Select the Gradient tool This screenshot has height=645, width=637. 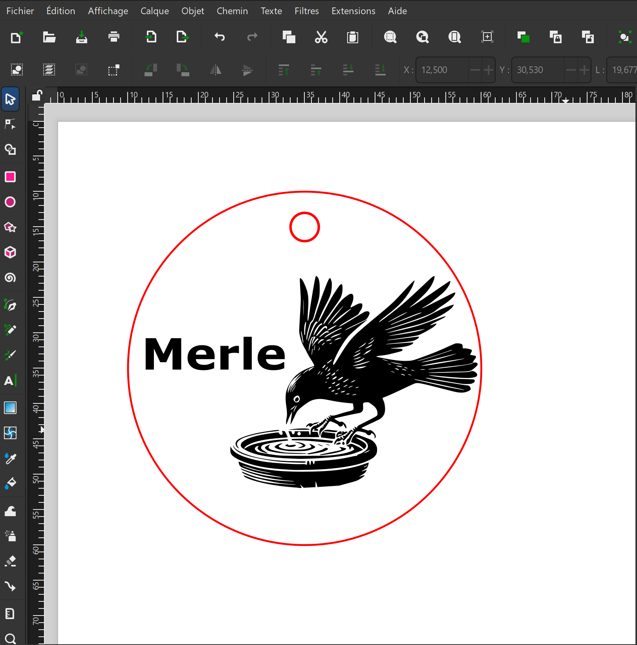(x=10, y=408)
